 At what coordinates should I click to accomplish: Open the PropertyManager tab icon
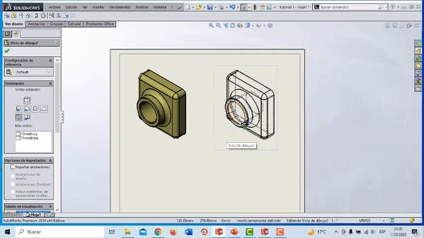[16, 34]
